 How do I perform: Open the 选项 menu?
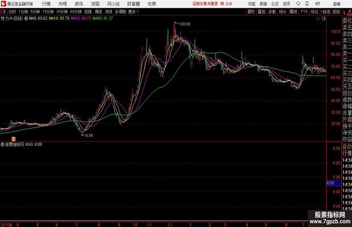(x=286, y=4)
